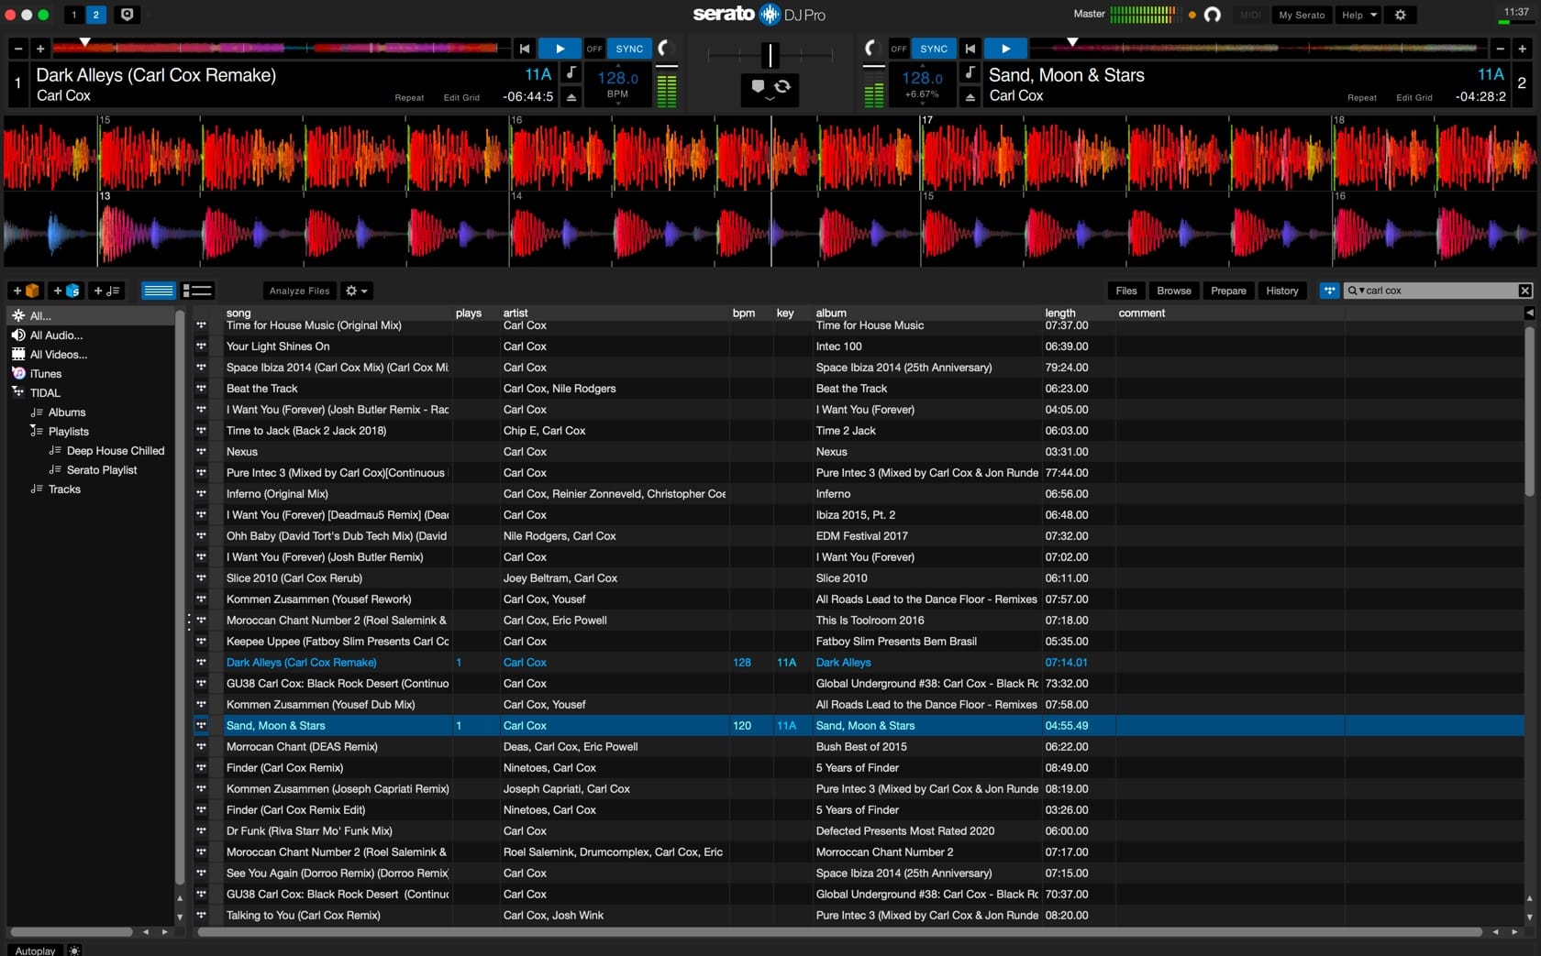Add a new crate with the orange box icon
This screenshot has width=1541, height=956.
pos(25,291)
